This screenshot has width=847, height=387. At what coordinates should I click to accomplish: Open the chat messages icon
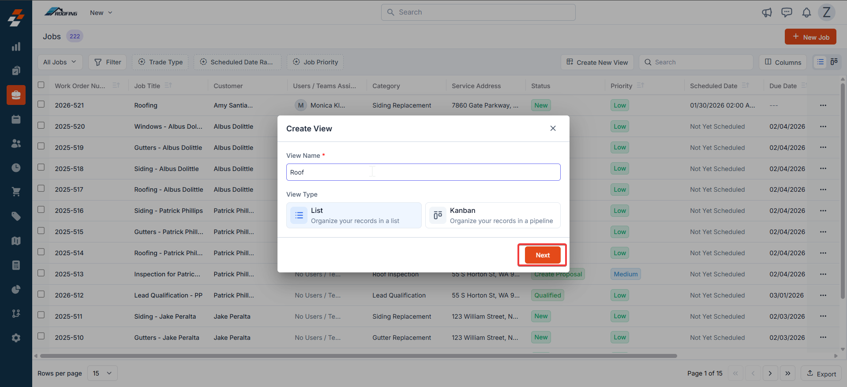pos(787,12)
